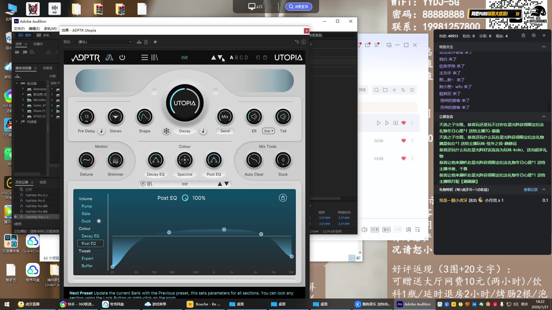Open the ER/Tail link dropdown
Viewport: 552px width, 310px height.
(x=268, y=131)
